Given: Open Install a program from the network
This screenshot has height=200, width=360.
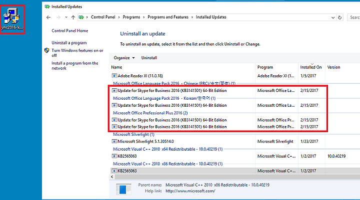Looking at the screenshot, I should tap(75, 66).
